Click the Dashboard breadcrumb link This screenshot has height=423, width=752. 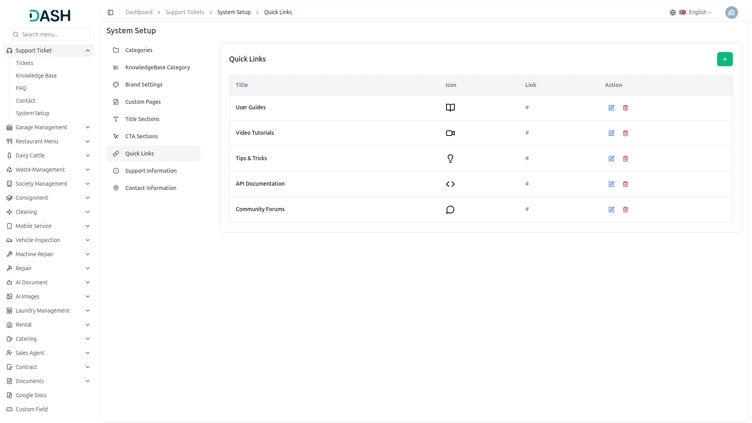139,13
